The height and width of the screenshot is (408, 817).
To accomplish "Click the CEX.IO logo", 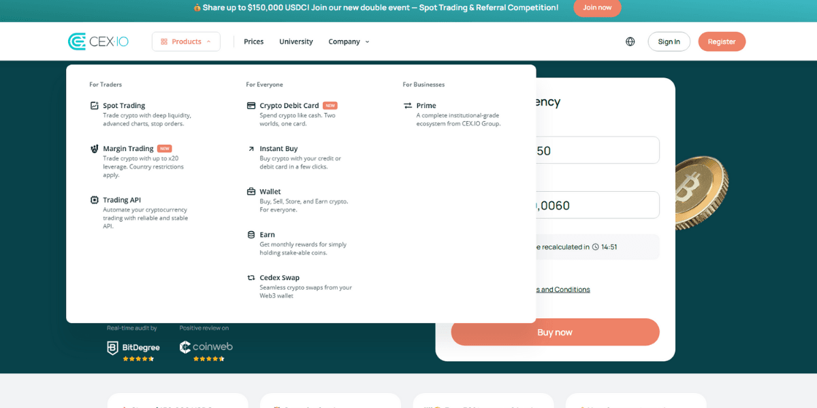I will click(99, 41).
